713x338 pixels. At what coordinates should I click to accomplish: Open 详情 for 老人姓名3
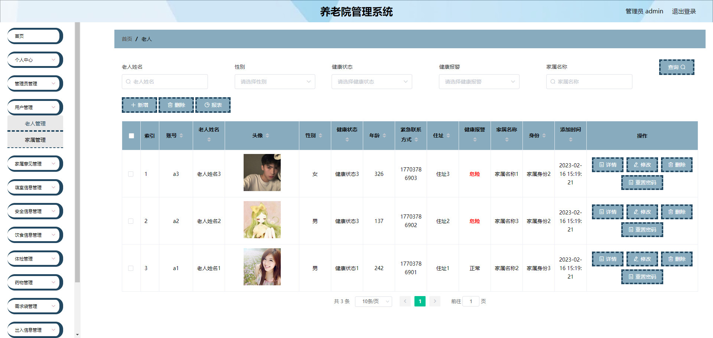(x=608, y=165)
